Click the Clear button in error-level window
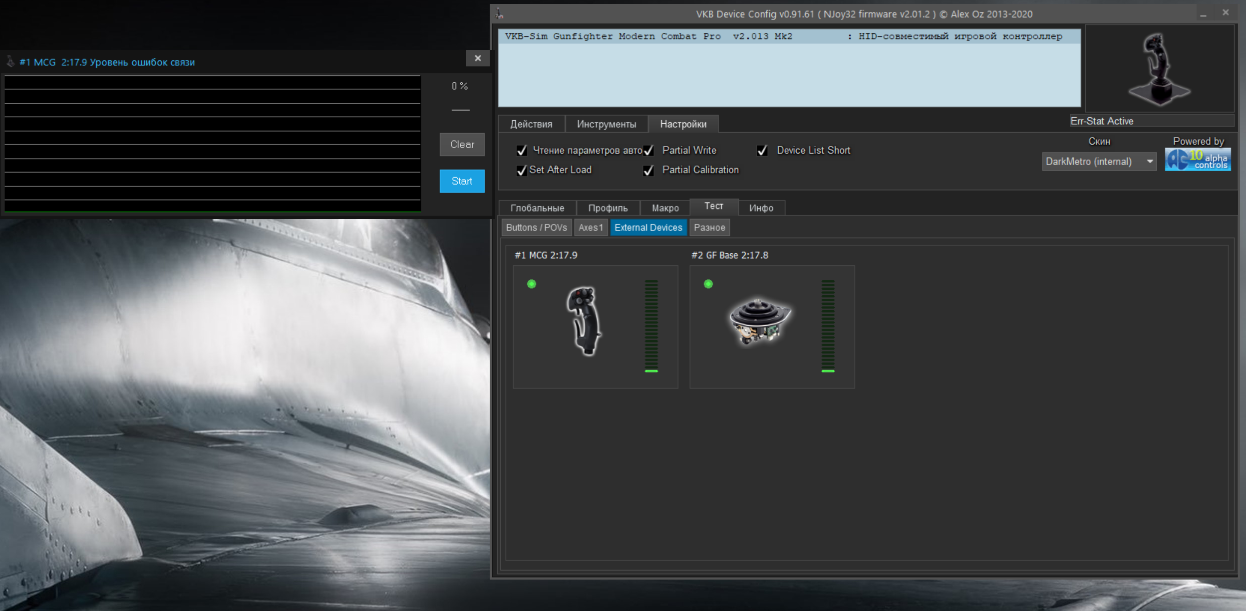Viewport: 1246px width, 611px height. pos(462,145)
